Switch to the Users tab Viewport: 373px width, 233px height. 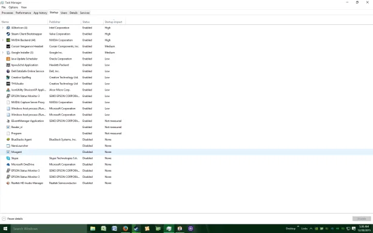coord(64,13)
